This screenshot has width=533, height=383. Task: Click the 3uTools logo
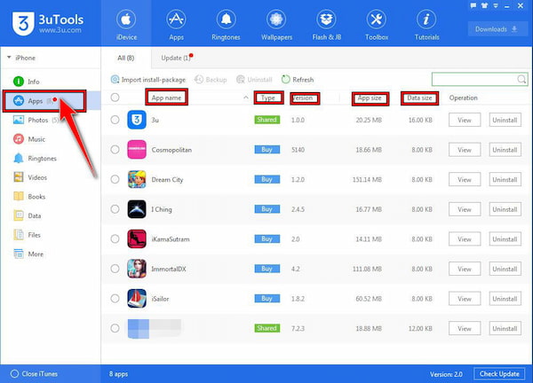pos(48,23)
